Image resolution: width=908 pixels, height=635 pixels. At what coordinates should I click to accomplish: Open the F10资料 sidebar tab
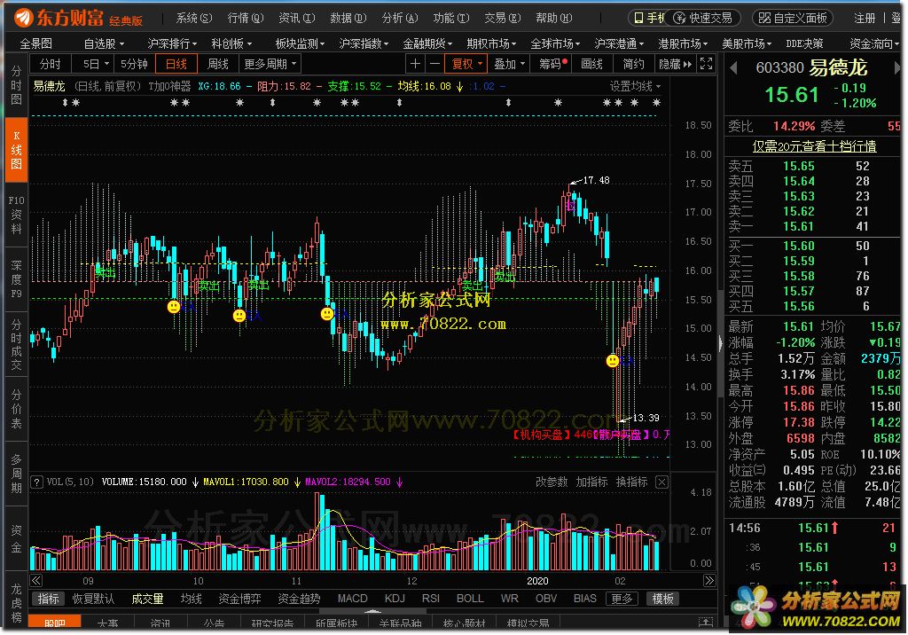16,215
